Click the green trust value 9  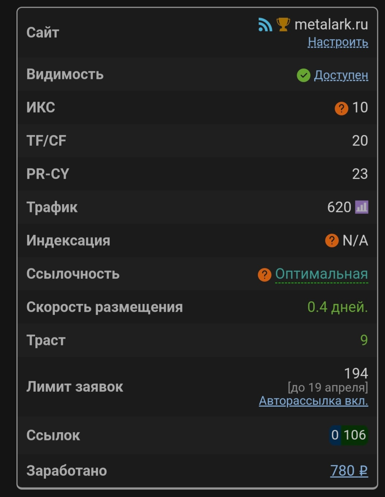point(364,340)
